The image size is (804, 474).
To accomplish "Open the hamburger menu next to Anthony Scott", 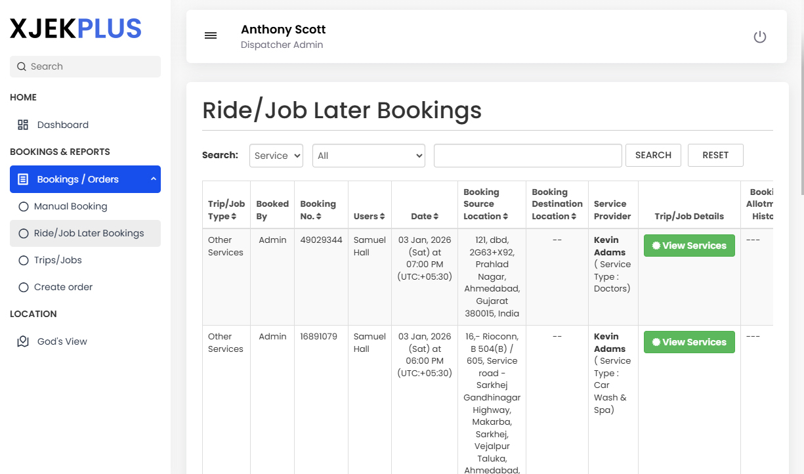I will point(211,35).
